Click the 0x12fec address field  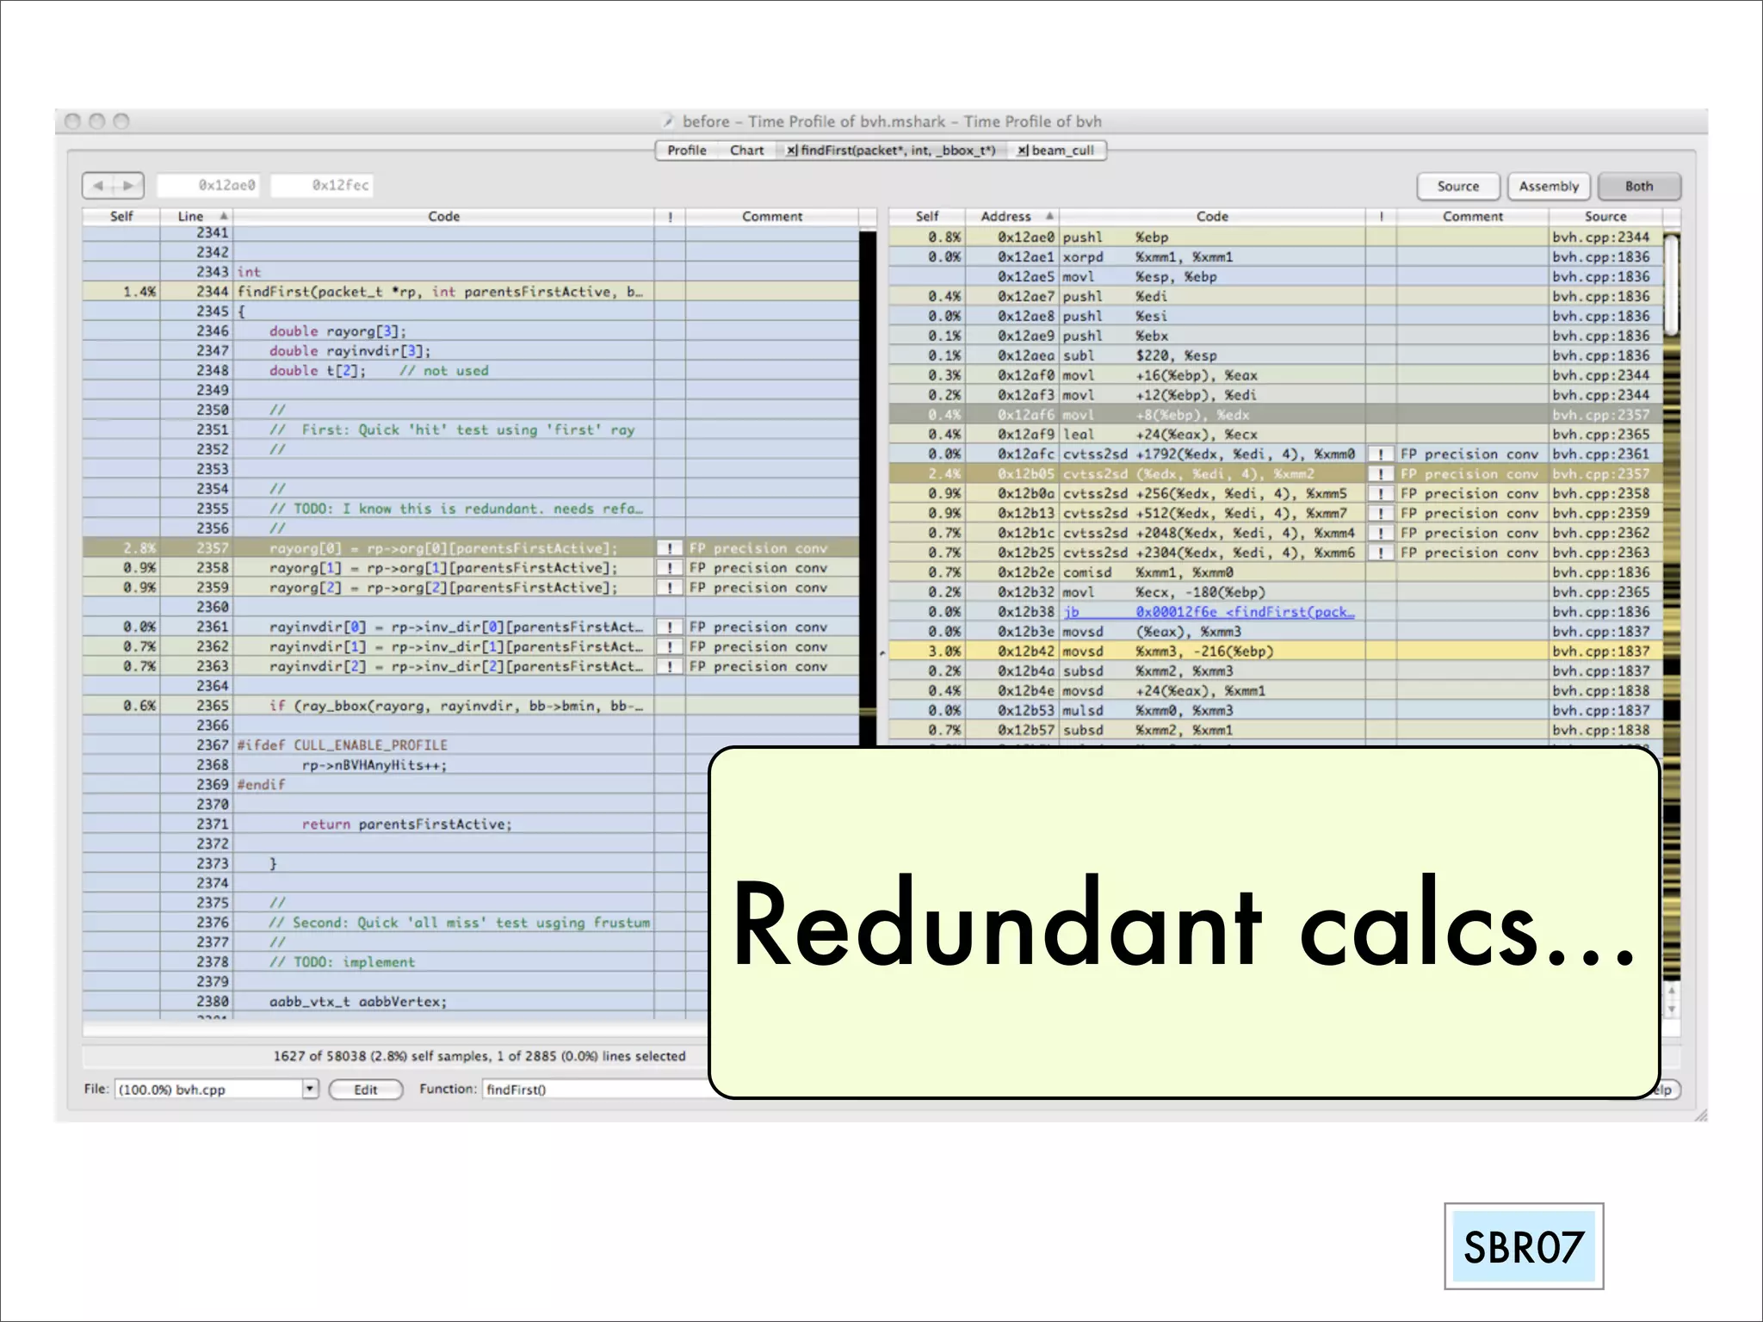click(323, 185)
